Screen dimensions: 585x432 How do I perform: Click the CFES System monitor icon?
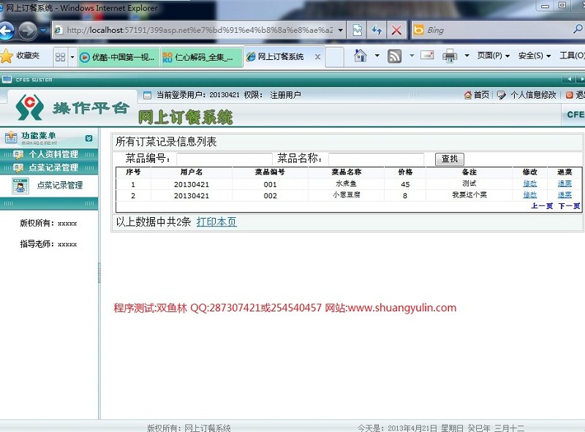point(7,79)
